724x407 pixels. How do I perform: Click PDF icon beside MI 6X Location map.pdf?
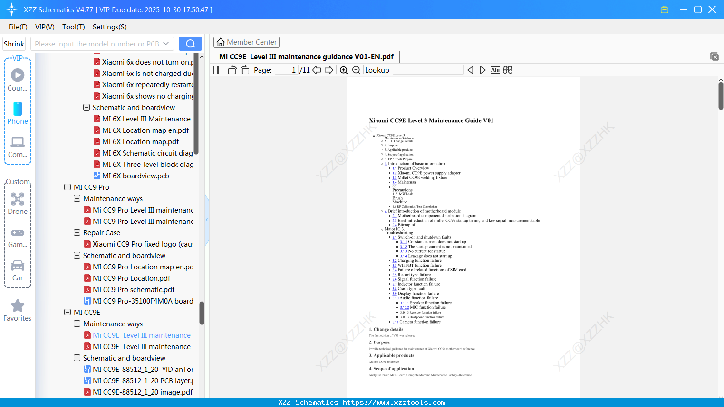coord(97,141)
